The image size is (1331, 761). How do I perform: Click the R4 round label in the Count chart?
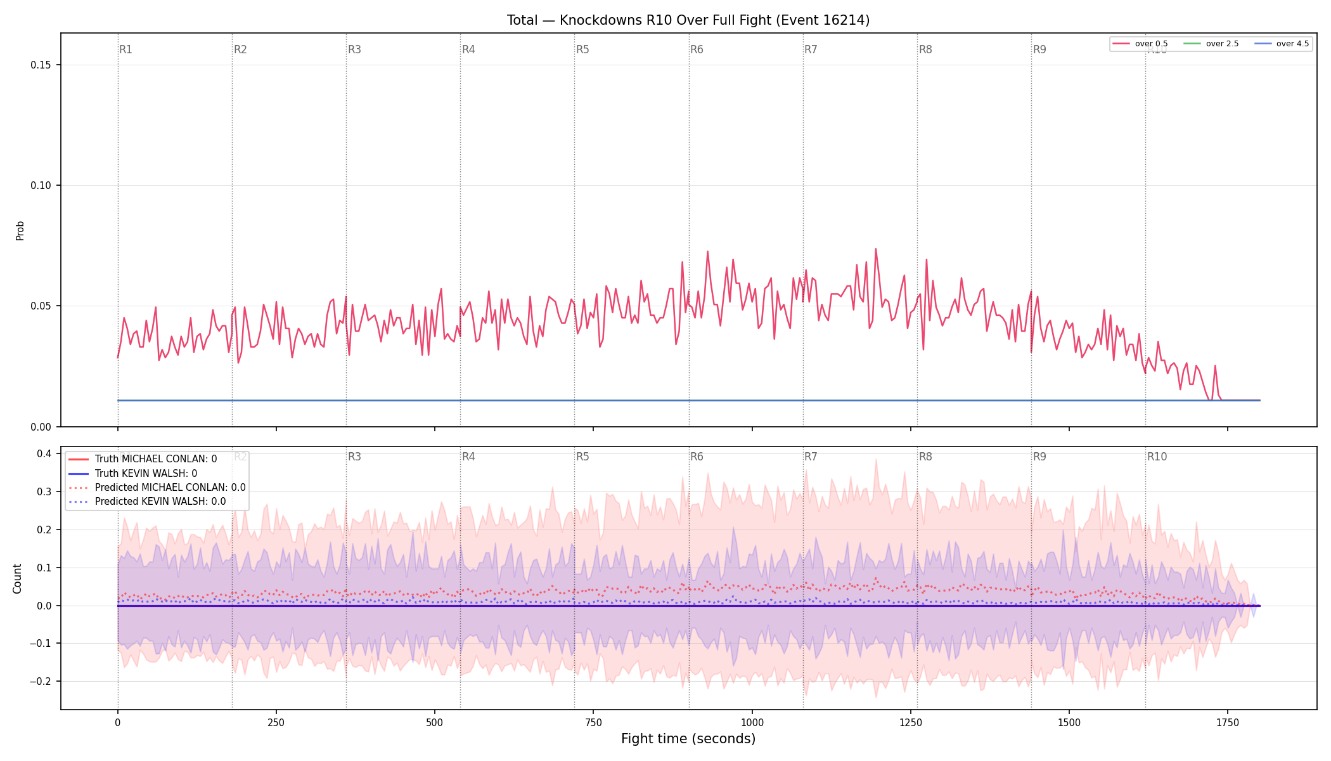468,457
